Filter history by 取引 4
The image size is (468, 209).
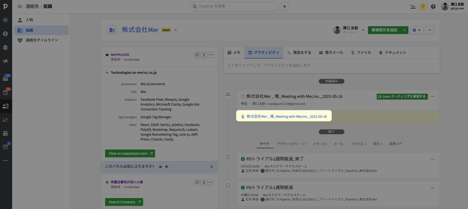pos(378,144)
